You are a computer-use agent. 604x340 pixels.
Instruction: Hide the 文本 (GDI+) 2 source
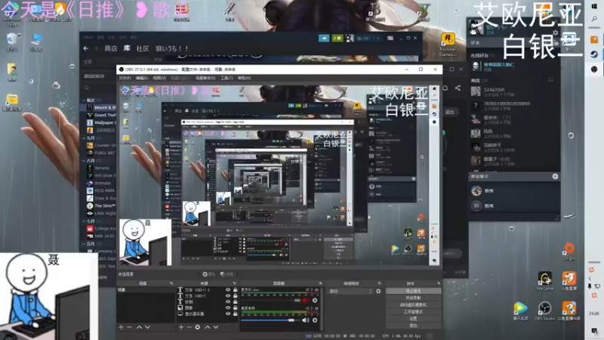(x=228, y=290)
